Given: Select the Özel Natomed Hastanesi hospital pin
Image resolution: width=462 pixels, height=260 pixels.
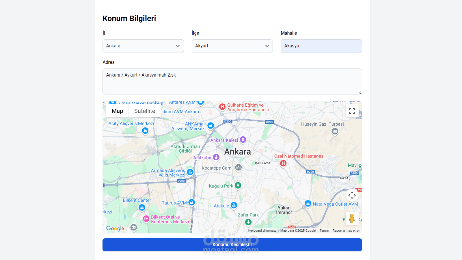Looking at the screenshot, I should click(283, 164).
